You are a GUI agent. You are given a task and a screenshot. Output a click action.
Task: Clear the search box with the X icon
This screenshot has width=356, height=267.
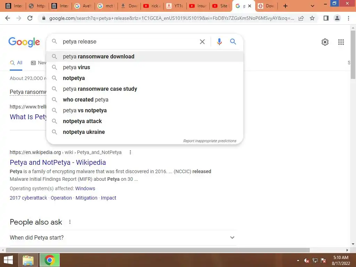(202, 42)
